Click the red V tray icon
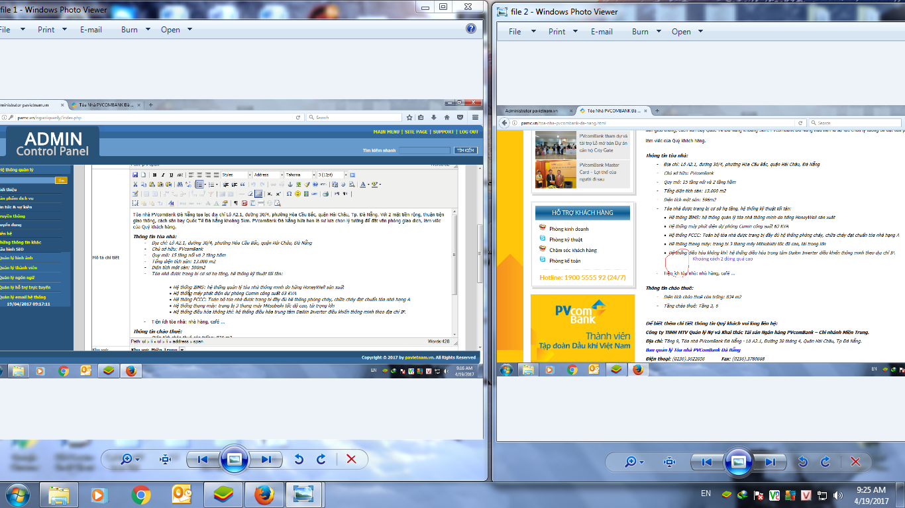Screen dimensions: 905x508 click(806, 494)
